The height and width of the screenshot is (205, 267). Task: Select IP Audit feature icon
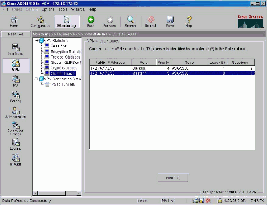16,160
